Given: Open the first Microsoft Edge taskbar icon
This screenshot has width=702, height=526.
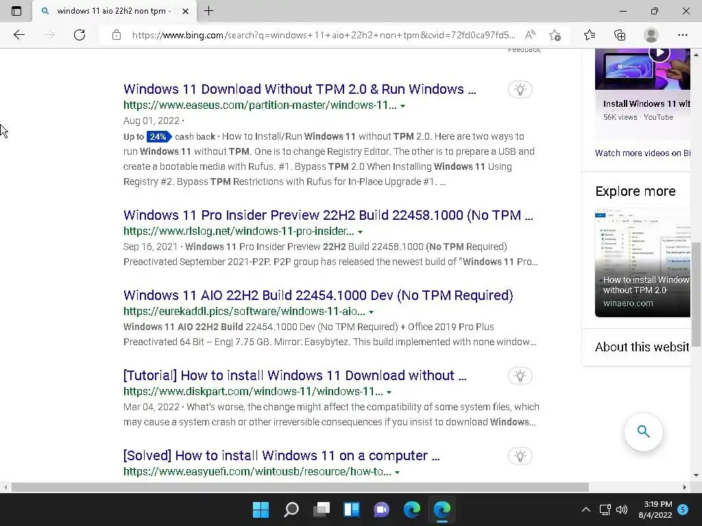Looking at the screenshot, I should 412,509.
